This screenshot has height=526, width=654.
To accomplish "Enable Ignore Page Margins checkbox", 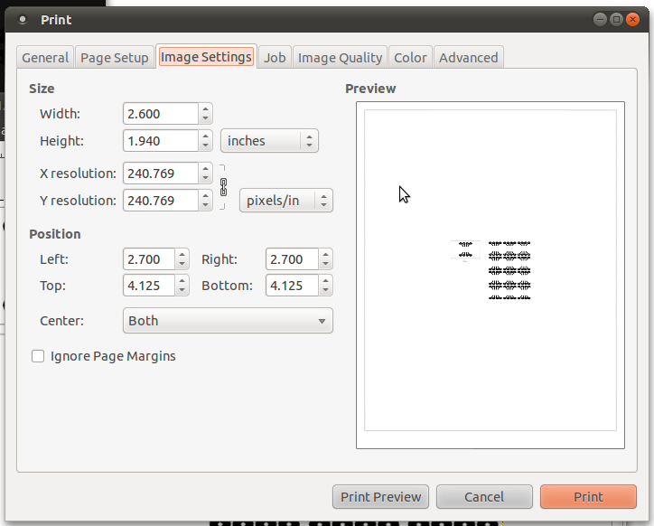I will click(38, 356).
